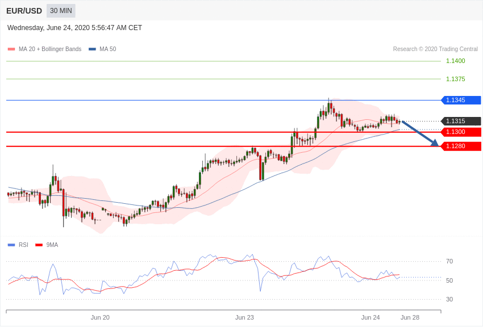This screenshot has height=327, width=483.
Task: Click the chart date and time stamp
Action: (x=74, y=28)
